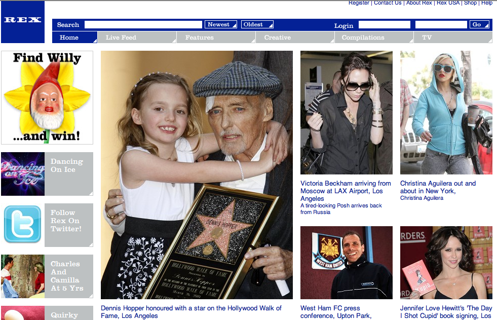Open the Dennis Hopper main photo
The image size is (497, 320).
(x=197, y=175)
